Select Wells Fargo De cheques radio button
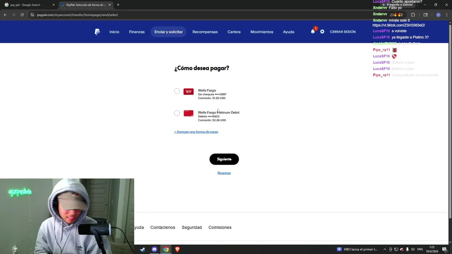The width and height of the screenshot is (452, 254). click(177, 91)
